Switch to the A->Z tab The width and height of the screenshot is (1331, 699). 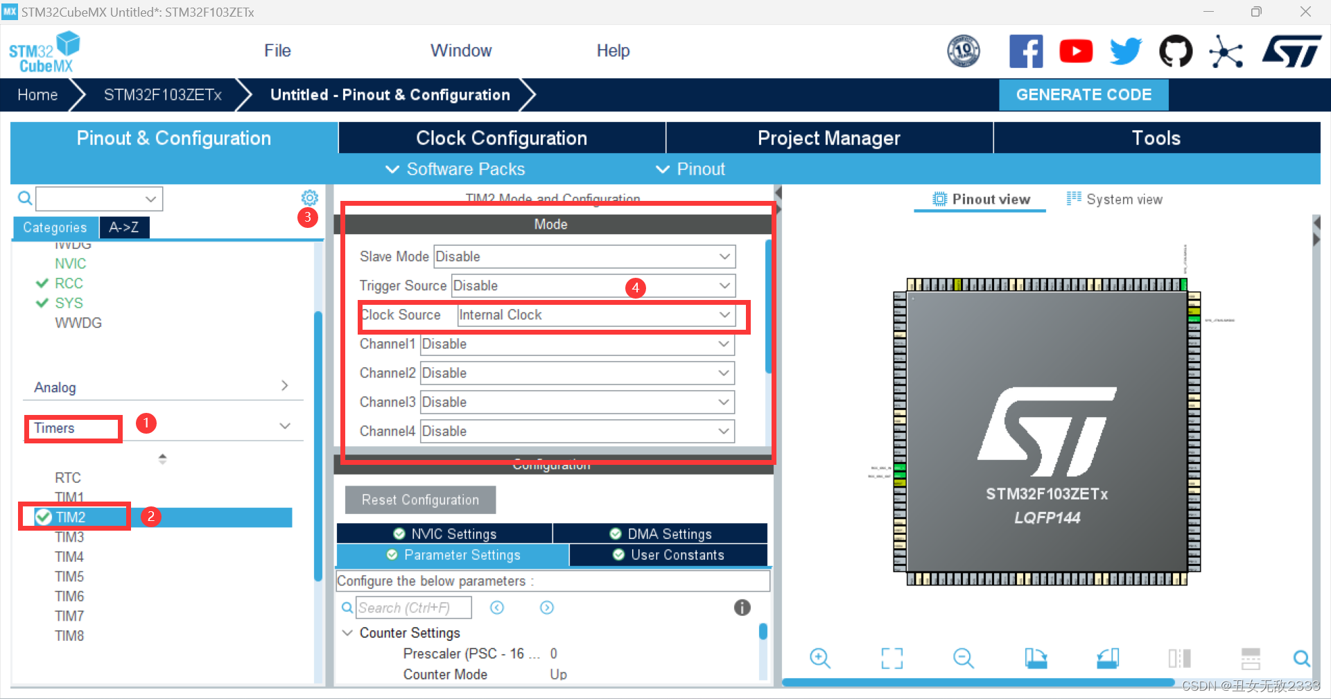tap(124, 227)
